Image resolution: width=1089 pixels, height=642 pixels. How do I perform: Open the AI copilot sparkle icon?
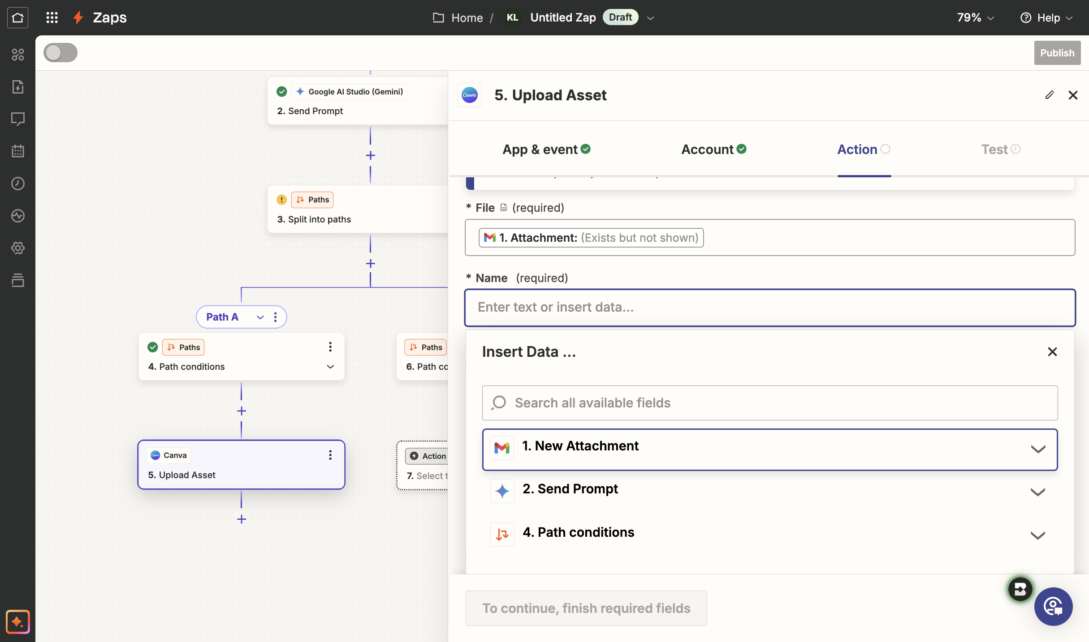click(x=17, y=622)
